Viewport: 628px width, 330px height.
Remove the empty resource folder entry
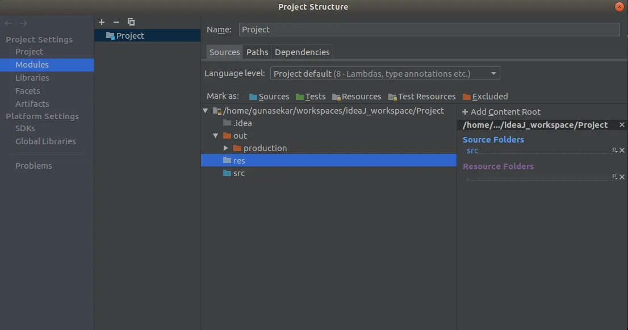pyautogui.click(x=622, y=177)
